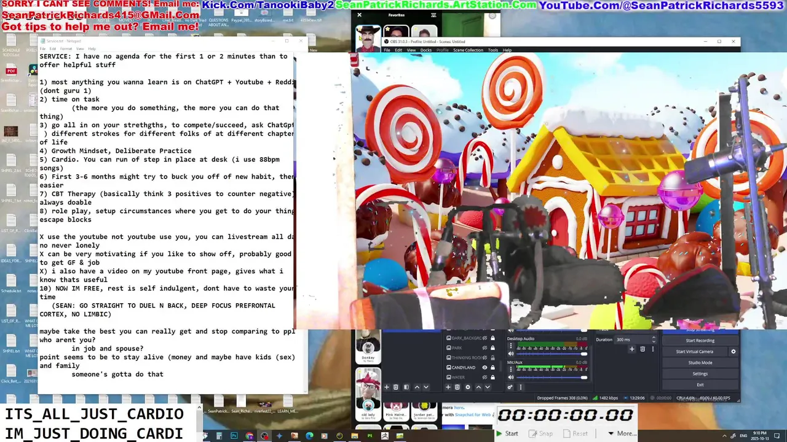Image resolution: width=787 pixels, height=442 pixels.
Task: Open the OBS File menu
Action: 387,50
